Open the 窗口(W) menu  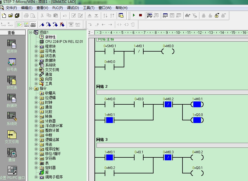tap(105, 8)
